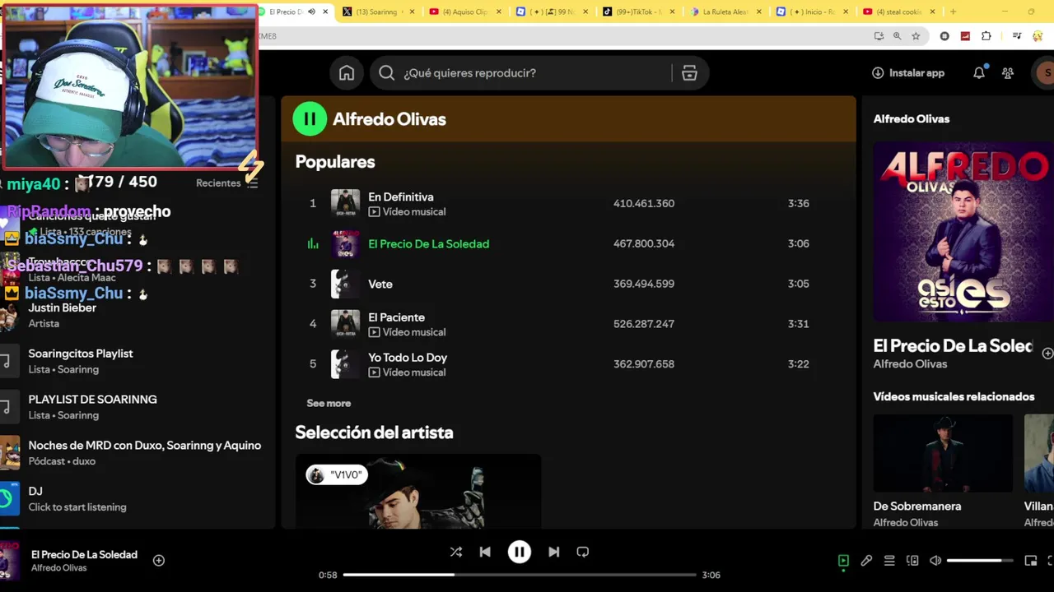Switch to the Inicio - Roblox tab
1054x592 pixels.
[x=812, y=12]
